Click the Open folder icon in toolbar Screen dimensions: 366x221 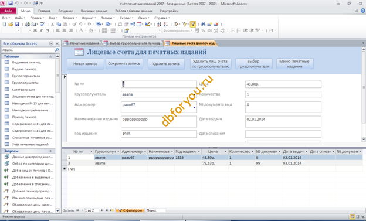[11, 24]
